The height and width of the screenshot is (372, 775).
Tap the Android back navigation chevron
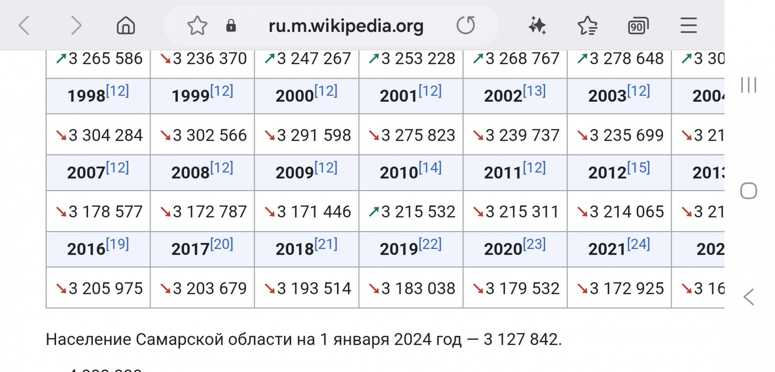click(749, 297)
